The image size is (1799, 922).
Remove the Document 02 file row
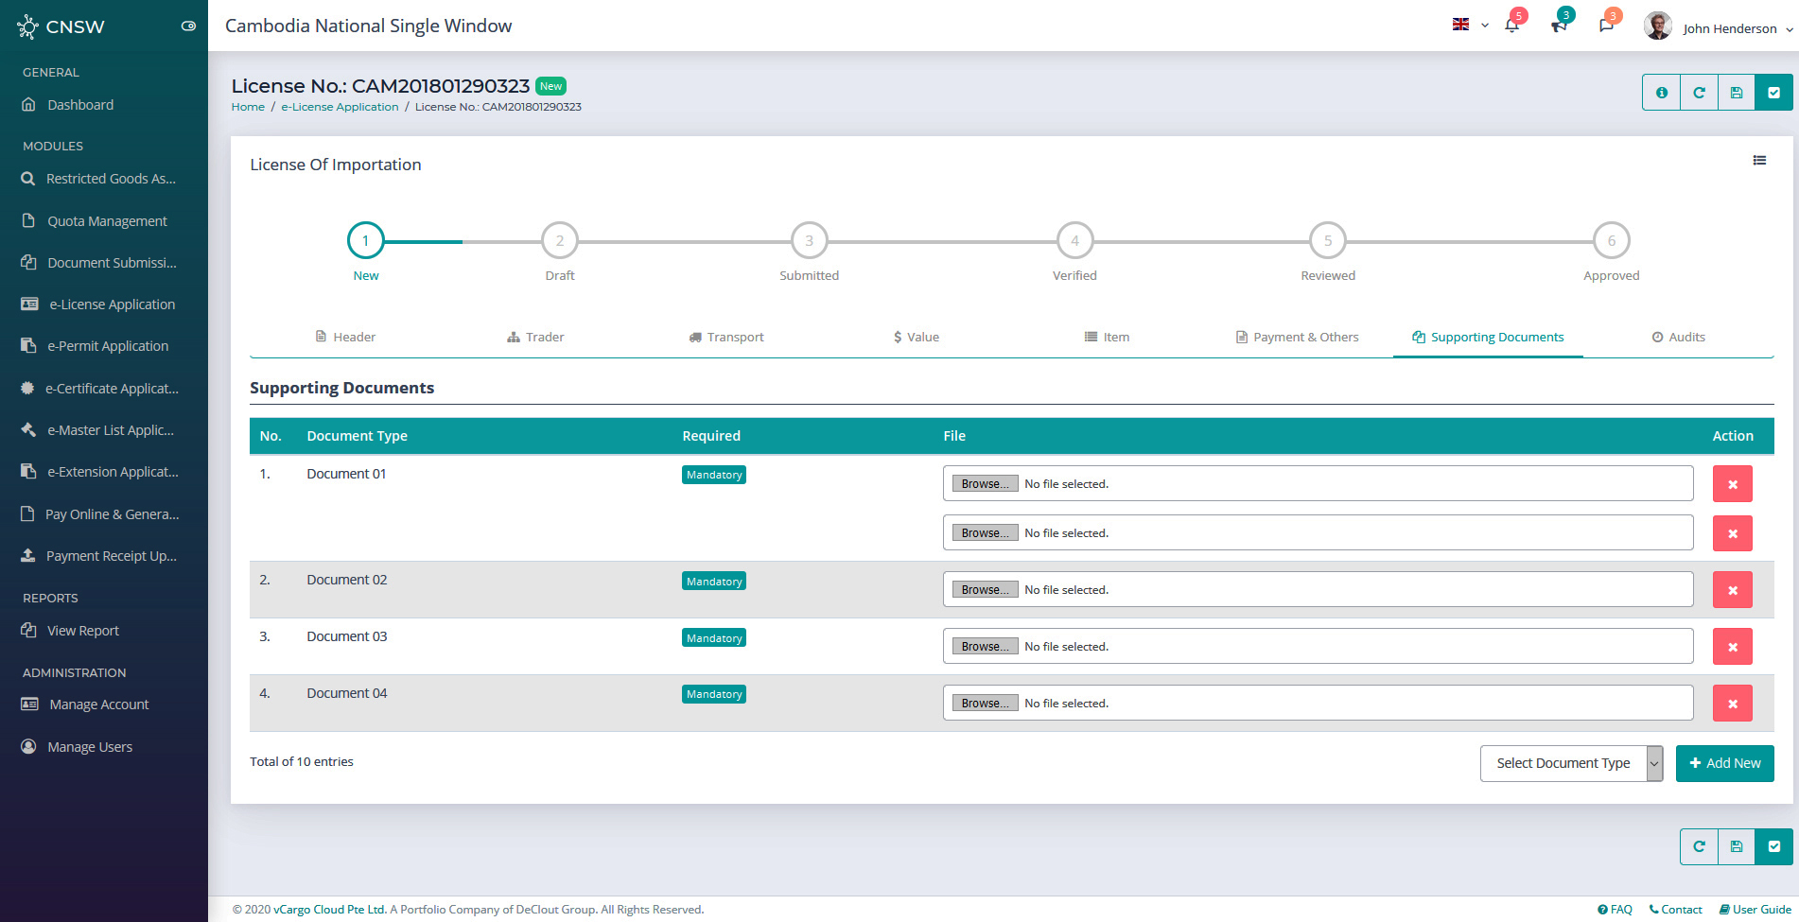1732,590
